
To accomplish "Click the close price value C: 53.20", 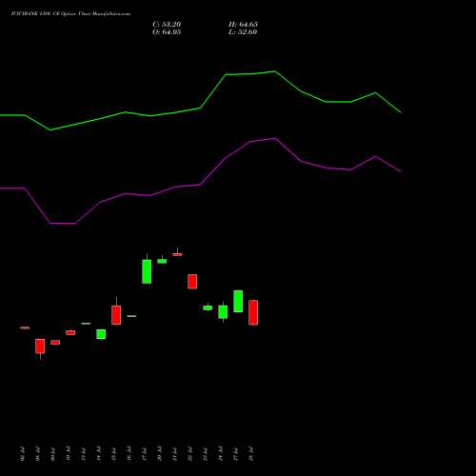I will [167, 25].
